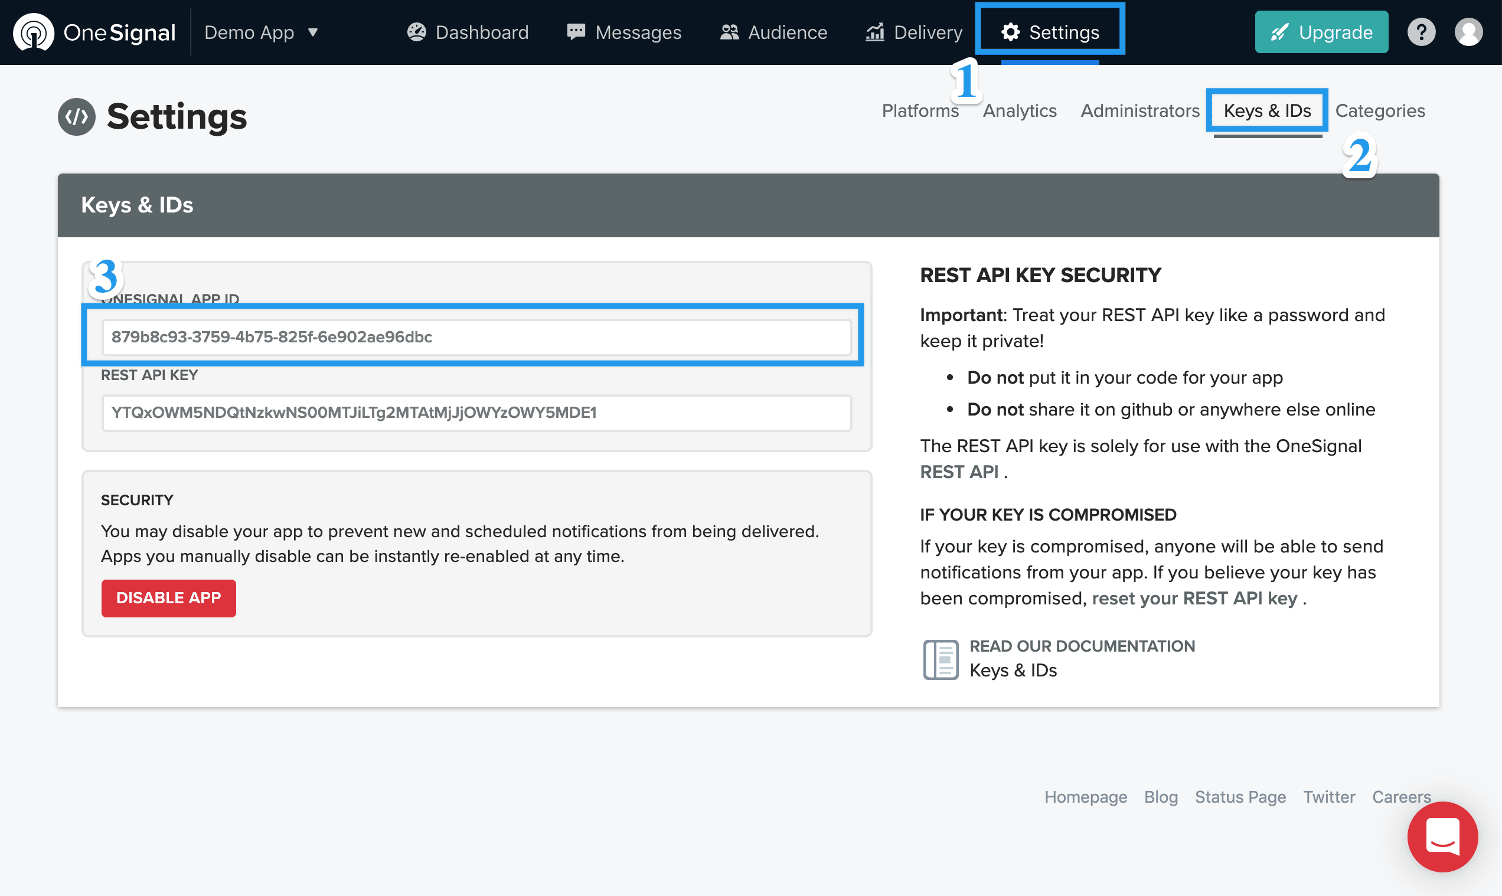Click the Messages speech bubble icon
The width and height of the screenshot is (1502, 896).
(x=576, y=32)
